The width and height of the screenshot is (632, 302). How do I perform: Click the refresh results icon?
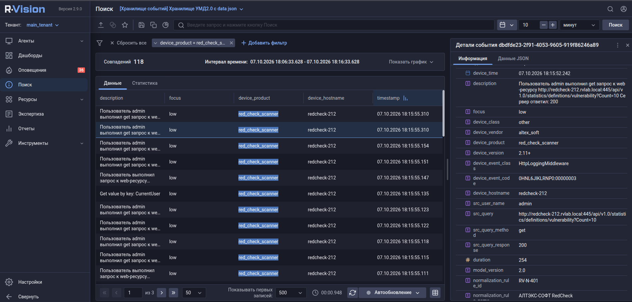click(353, 293)
